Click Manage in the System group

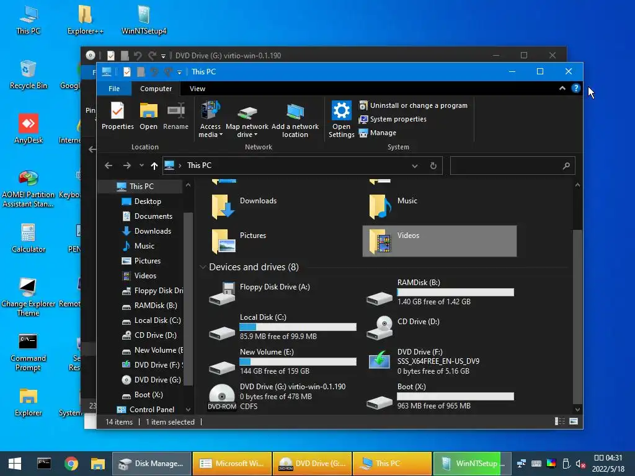(378, 133)
